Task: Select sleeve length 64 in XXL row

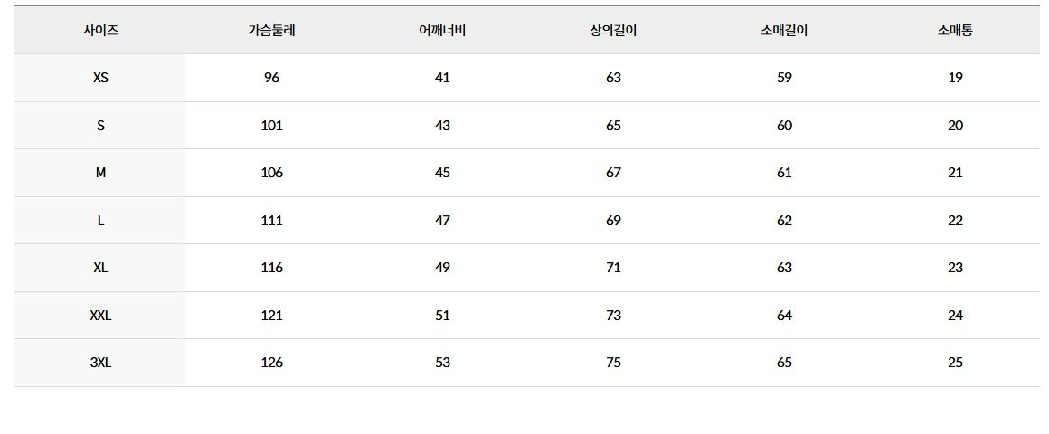Action: [784, 315]
